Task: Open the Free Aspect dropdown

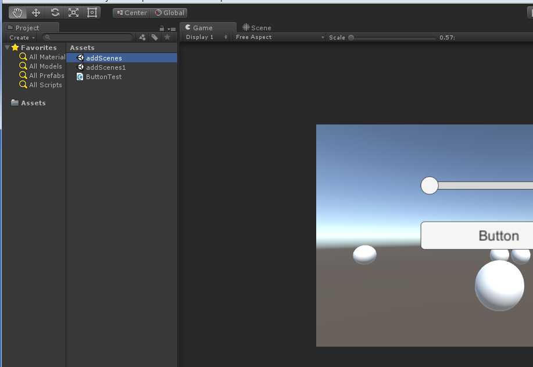Action: click(280, 37)
